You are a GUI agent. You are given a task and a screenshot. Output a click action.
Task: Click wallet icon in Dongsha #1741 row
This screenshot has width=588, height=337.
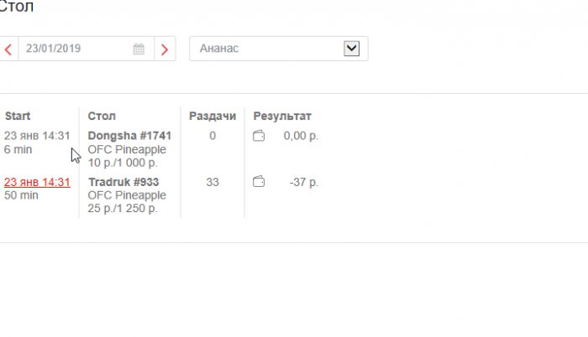coord(259,136)
